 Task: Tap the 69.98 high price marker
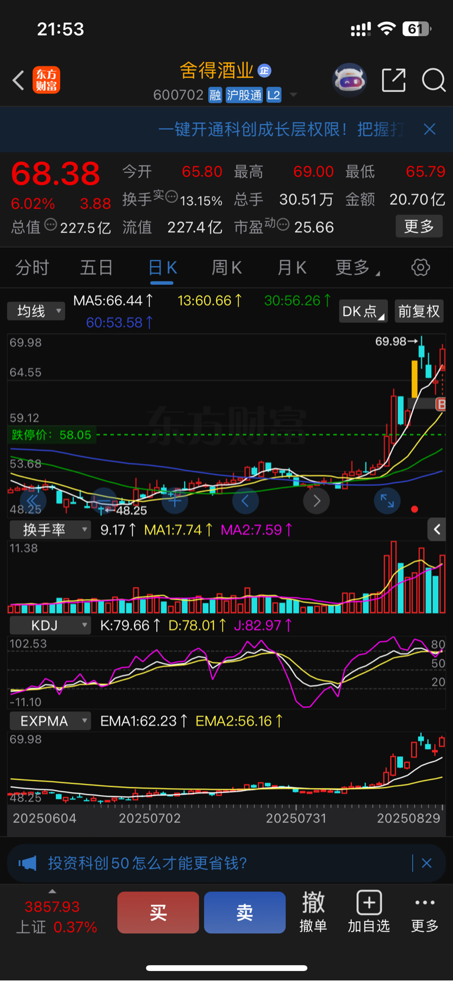pos(396,341)
